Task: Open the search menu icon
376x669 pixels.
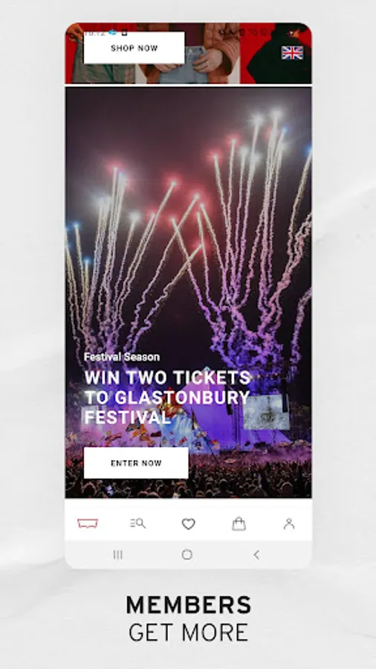Action: [137, 523]
